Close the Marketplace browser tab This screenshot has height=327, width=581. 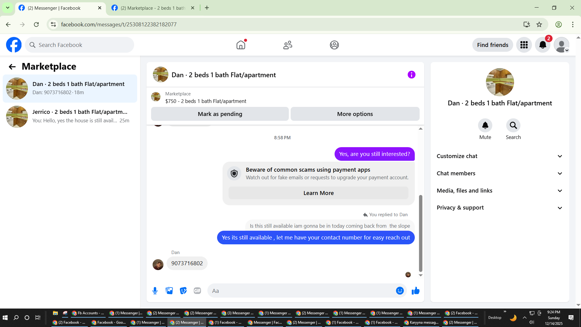point(193,8)
